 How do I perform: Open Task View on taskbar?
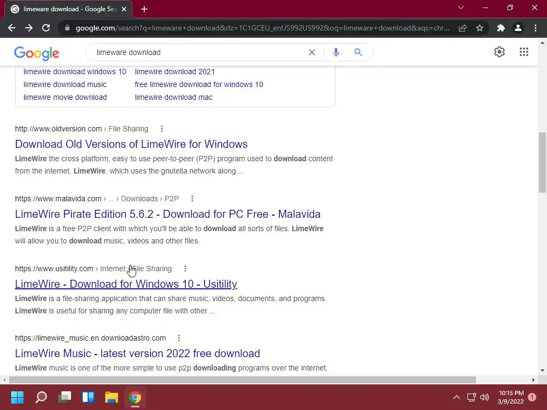click(65, 397)
